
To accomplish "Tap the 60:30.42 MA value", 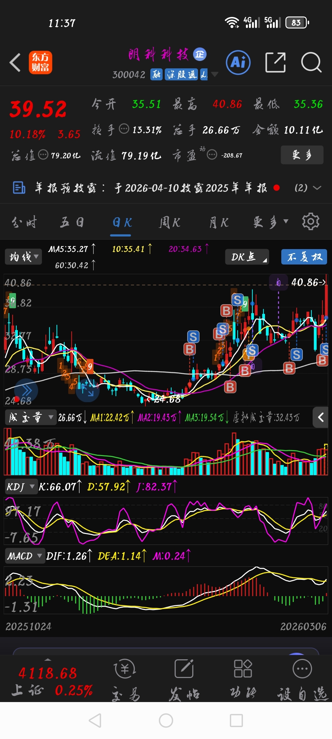I will click(x=75, y=265).
